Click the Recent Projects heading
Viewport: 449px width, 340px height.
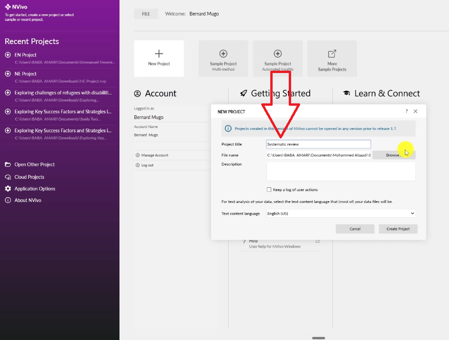tap(32, 41)
